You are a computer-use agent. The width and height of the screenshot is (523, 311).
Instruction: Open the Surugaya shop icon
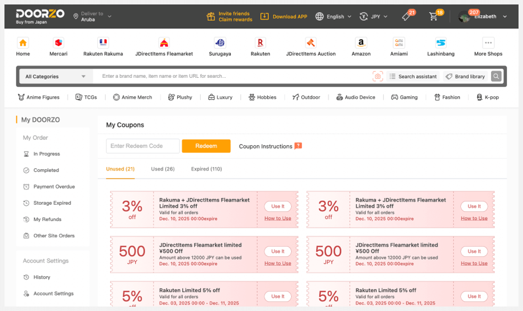click(x=220, y=43)
